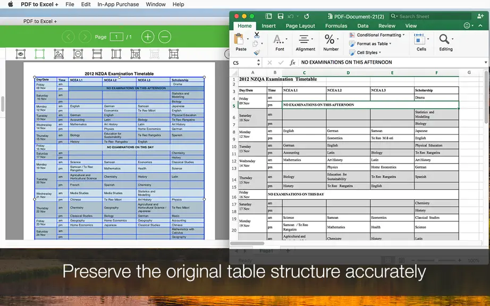This screenshot has height=306, width=490.
Task: Click the Cut scissors icon
Action: click(257, 35)
